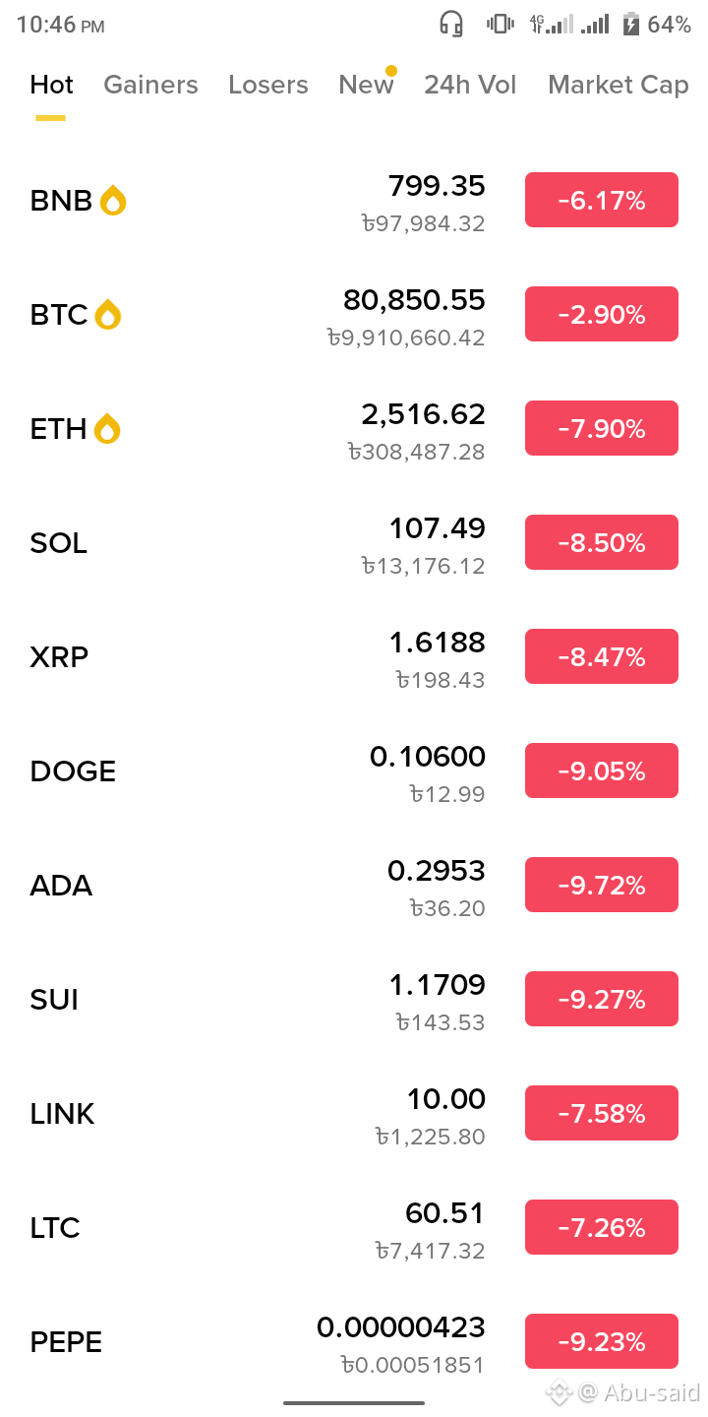Tap the battery icon in status bar

(x=630, y=25)
